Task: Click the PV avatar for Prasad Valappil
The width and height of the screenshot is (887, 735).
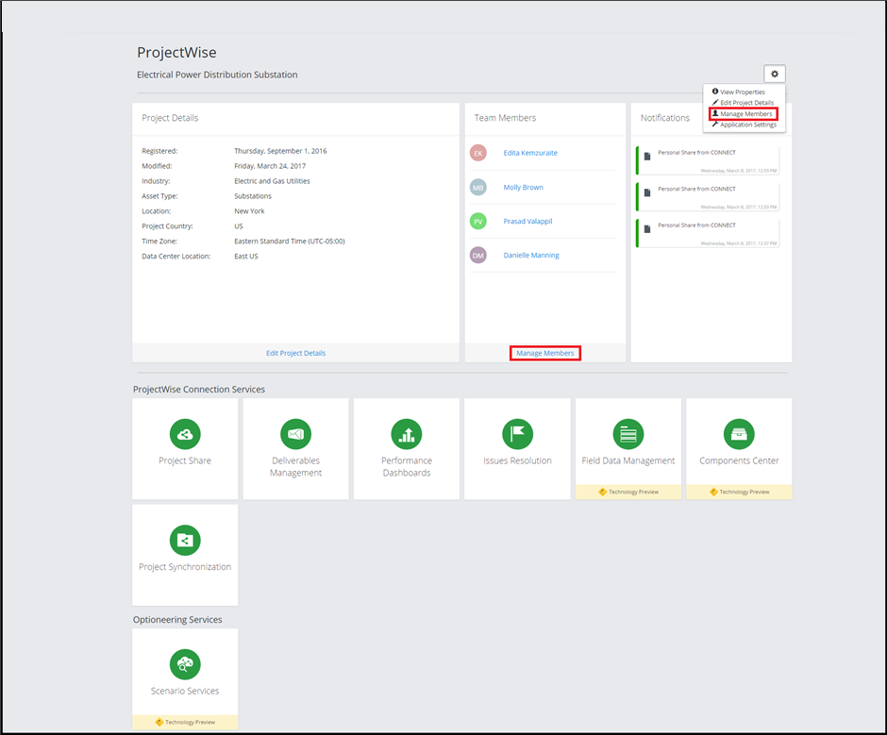Action: coord(478,221)
